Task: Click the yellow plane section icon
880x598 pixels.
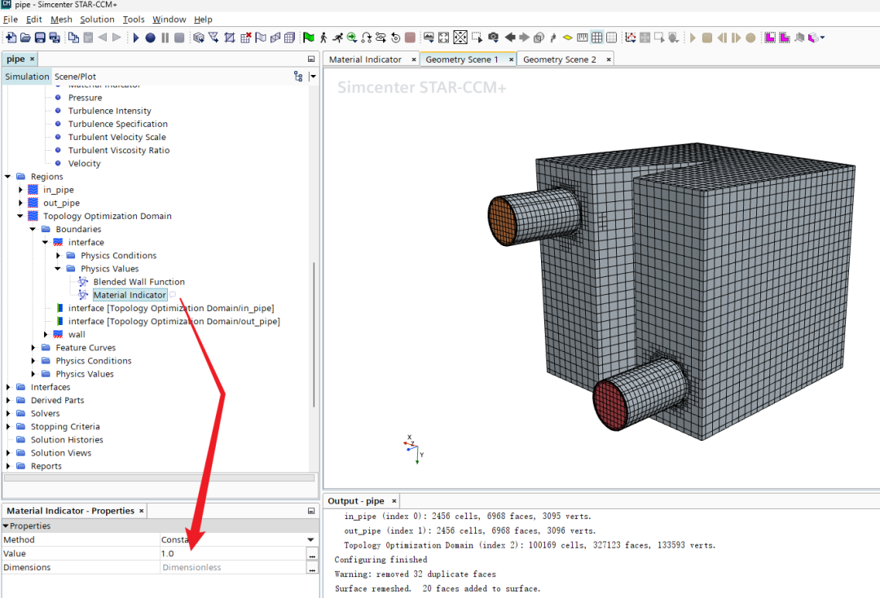Action: click(568, 37)
